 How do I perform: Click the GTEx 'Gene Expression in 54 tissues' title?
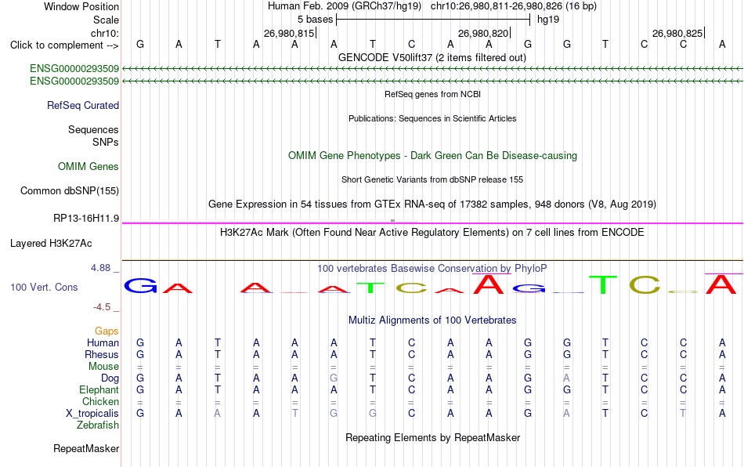click(x=432, y=204)
